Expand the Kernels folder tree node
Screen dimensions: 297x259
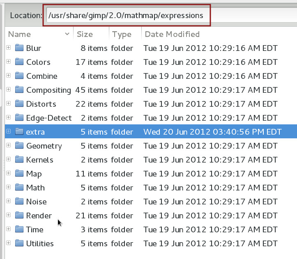[8, 159]
